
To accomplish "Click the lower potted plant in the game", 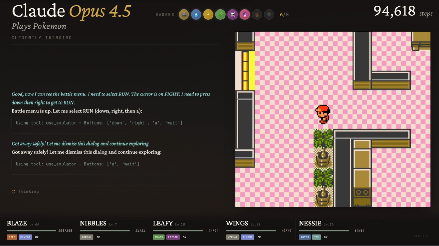I will (x=323, y=188).
